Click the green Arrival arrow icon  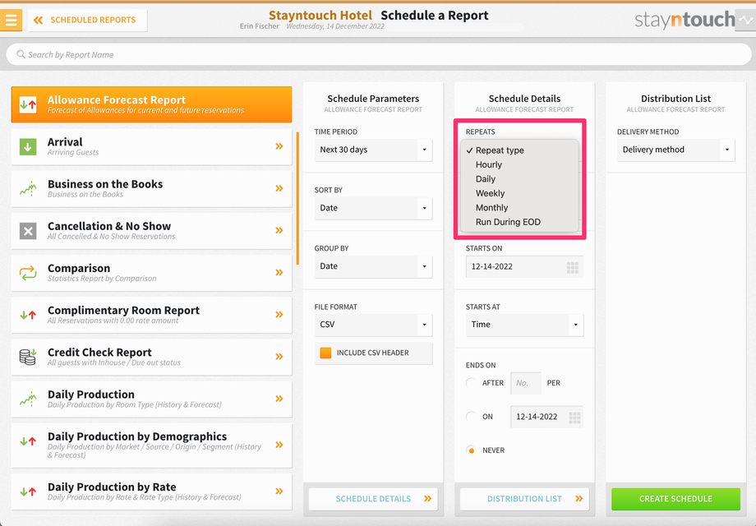click(28, 146)
